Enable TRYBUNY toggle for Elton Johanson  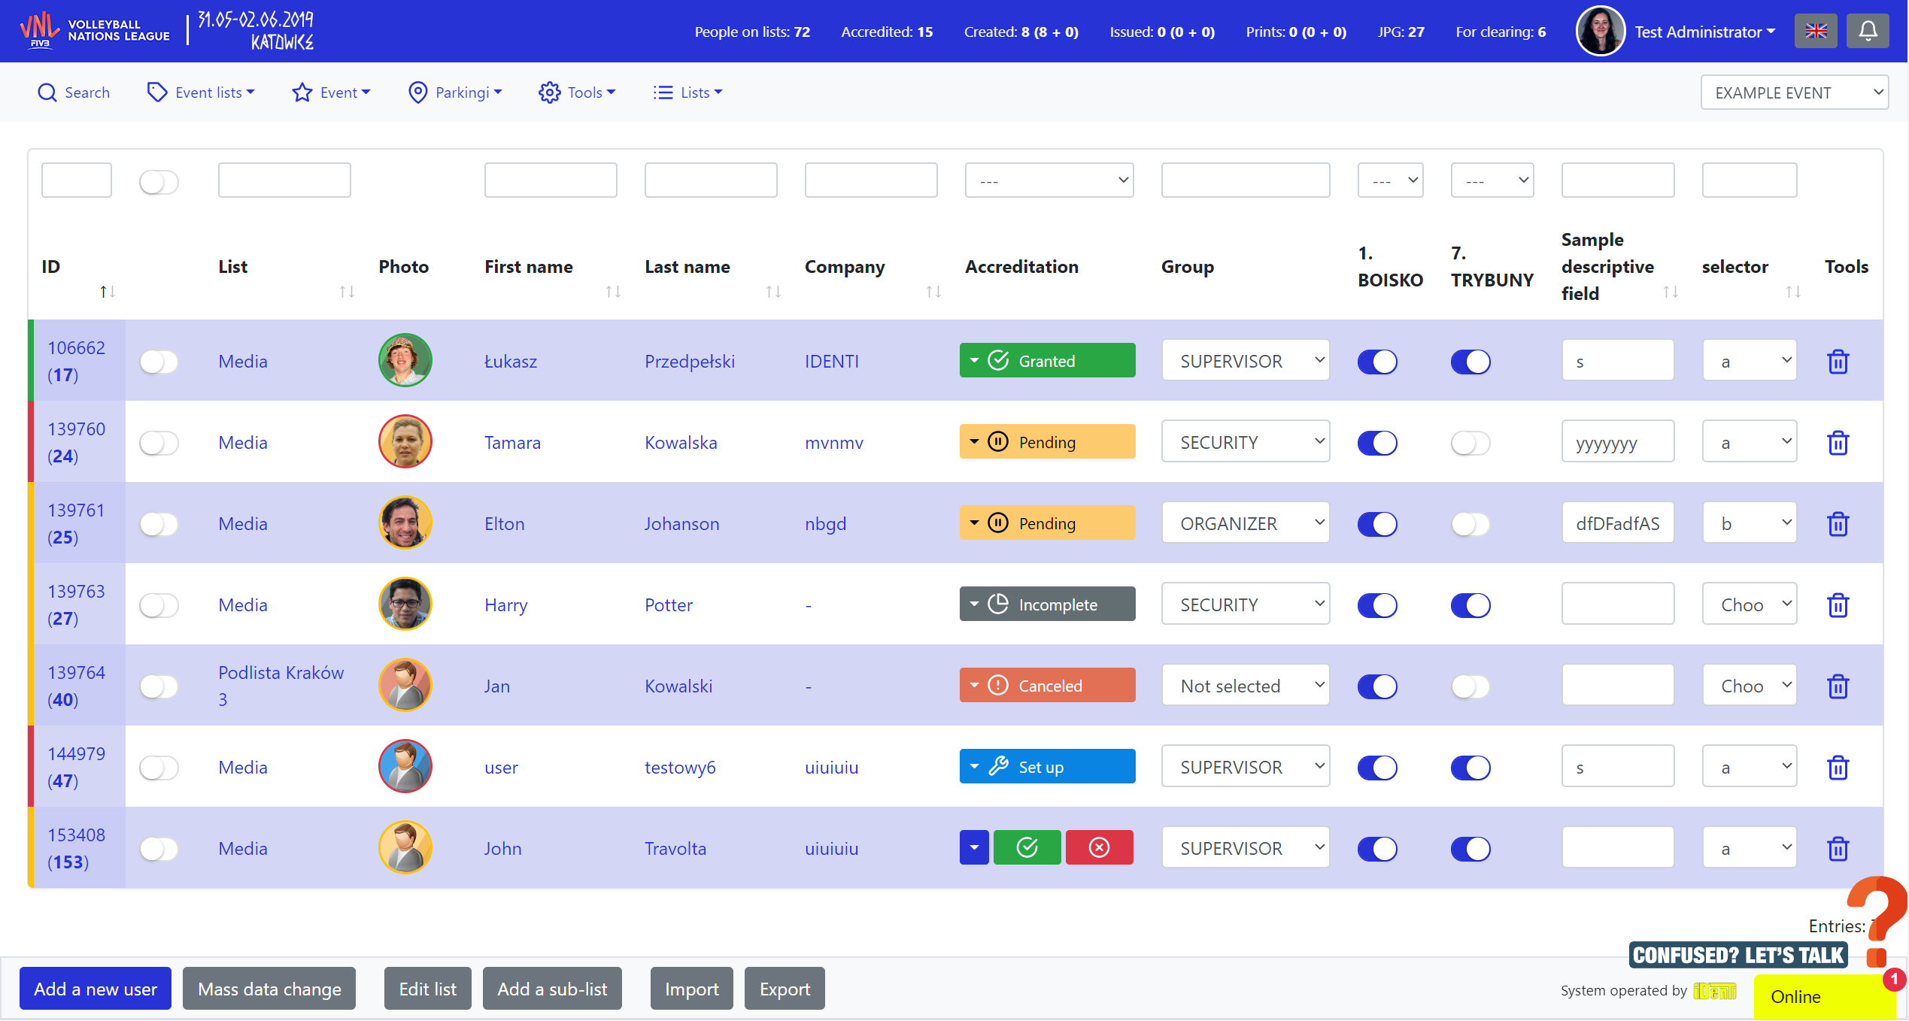(1470, 523)
